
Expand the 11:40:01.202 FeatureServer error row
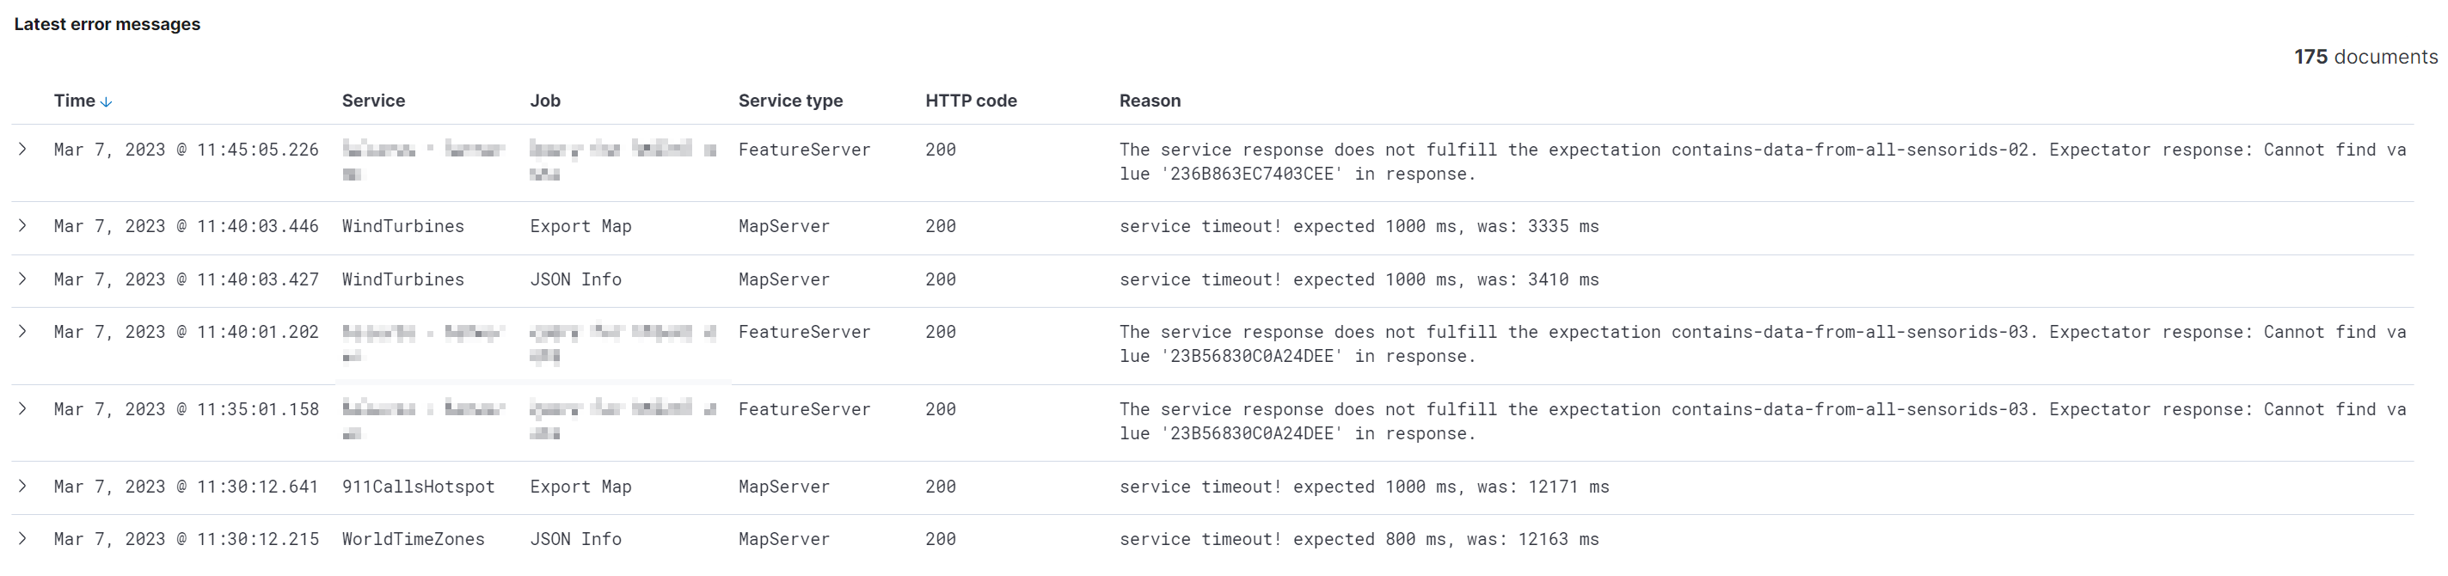pos(23,332)
